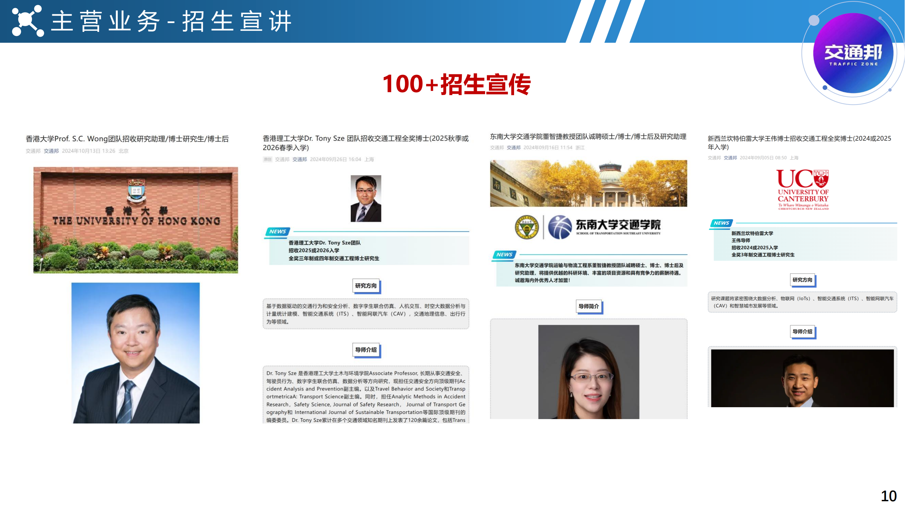Image resolution: width=905 pixels, height=509 pixels.
Task: Click the 研究方向 label in the Canterbury article
Action: pyautogui.click(x=803, y=280)
